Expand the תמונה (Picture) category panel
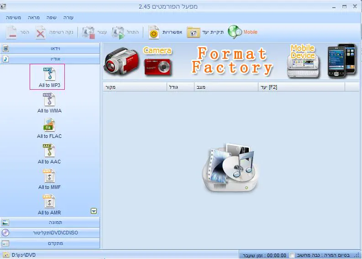Image resolution: width=362 pixels, height=259 pixels. pos(50,223)
